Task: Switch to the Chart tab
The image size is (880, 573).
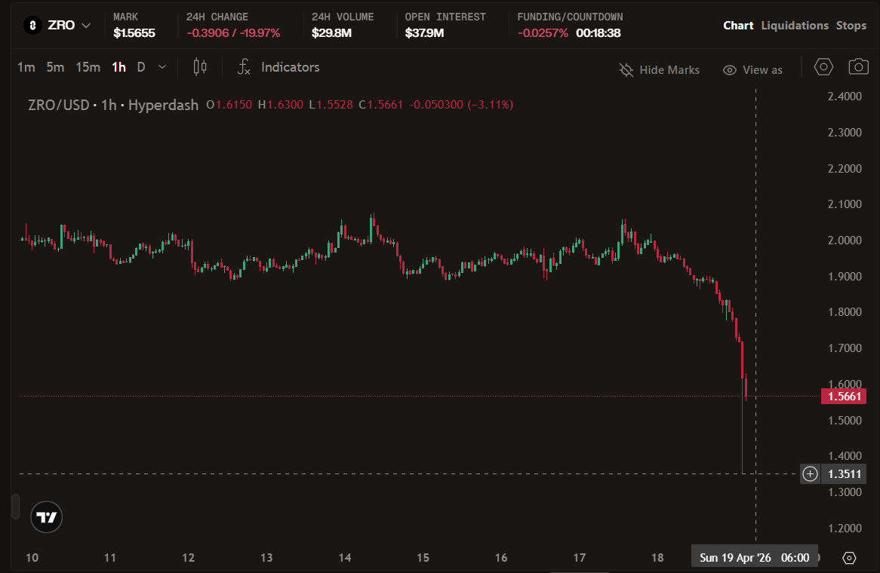Action: pyautogui.click(x=738, y=25)
